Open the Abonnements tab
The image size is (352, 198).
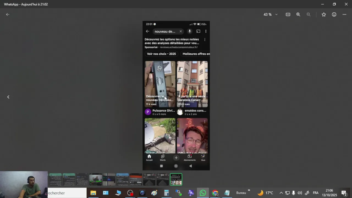(x=189, y=158)
